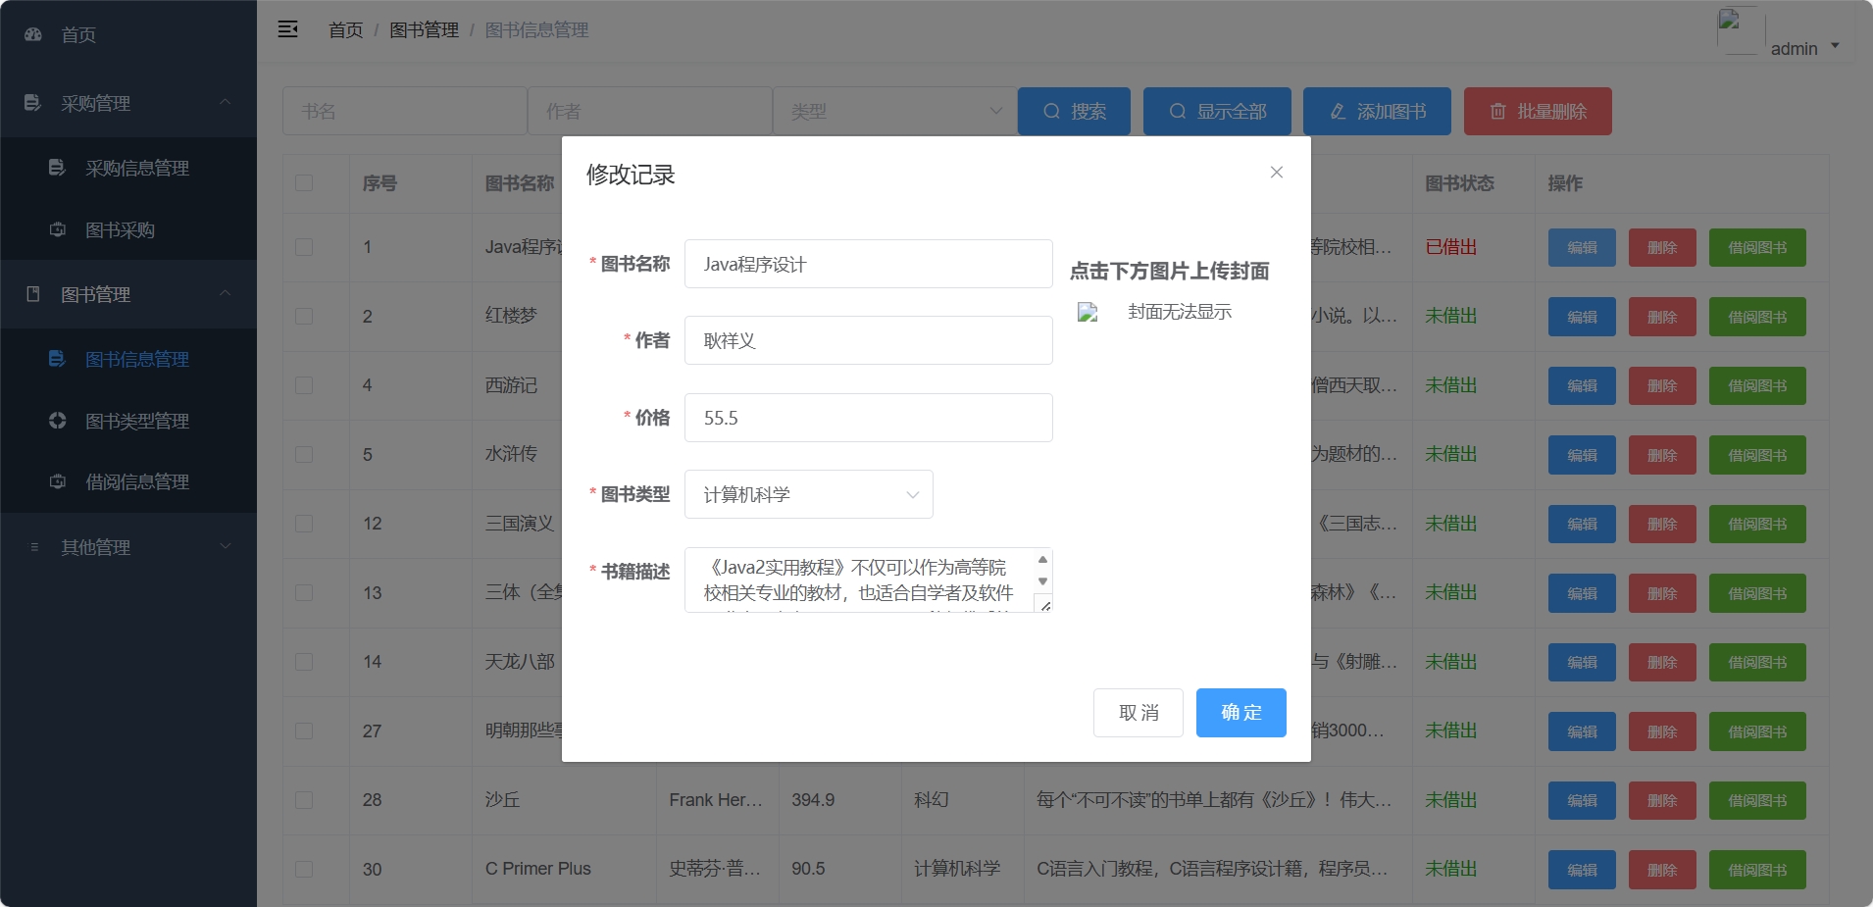The width and height of the screenshot is (1873, 907).
Task: Click the 封面无法显示 cover text
Action: [1180, 312]
